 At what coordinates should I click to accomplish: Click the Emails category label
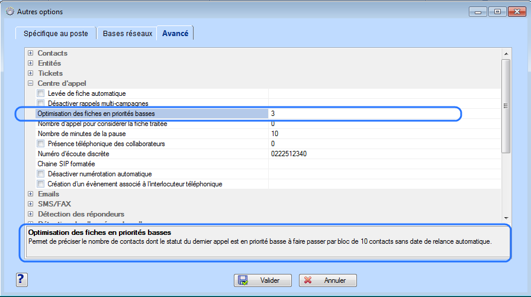tap(49, 194)
